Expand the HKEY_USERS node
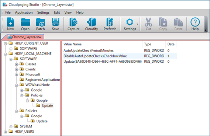The width and height of the screenshot is (210, 136). [x=6, y=132]
